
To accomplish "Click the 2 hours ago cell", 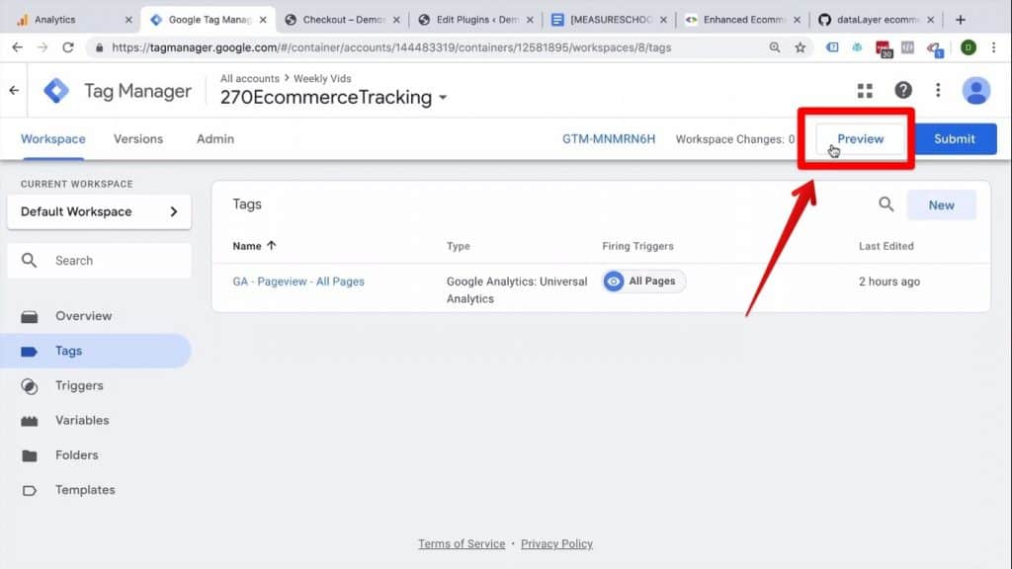I will (x=889, y=282).
